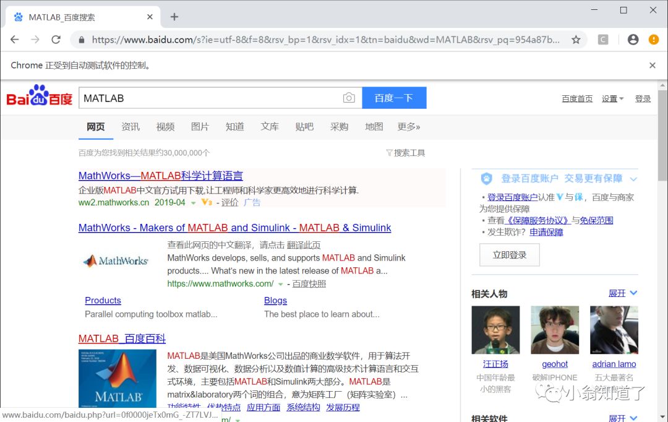
Task: Click the padlock site info icon
Action: 82,40
